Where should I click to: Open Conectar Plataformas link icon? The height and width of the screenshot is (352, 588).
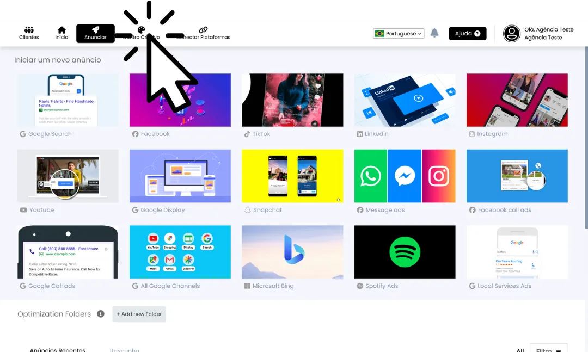(x=203, y=30)
